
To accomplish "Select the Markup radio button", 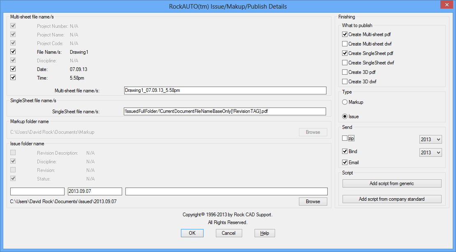I will 345,102.
